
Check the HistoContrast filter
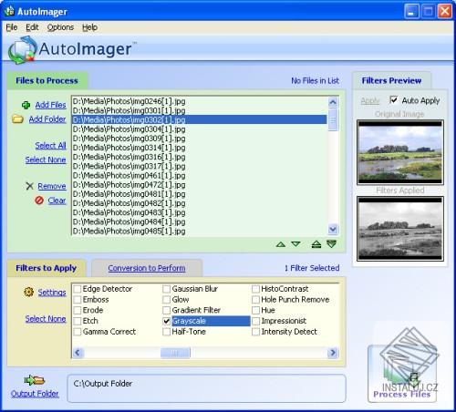tap(255, 289)
